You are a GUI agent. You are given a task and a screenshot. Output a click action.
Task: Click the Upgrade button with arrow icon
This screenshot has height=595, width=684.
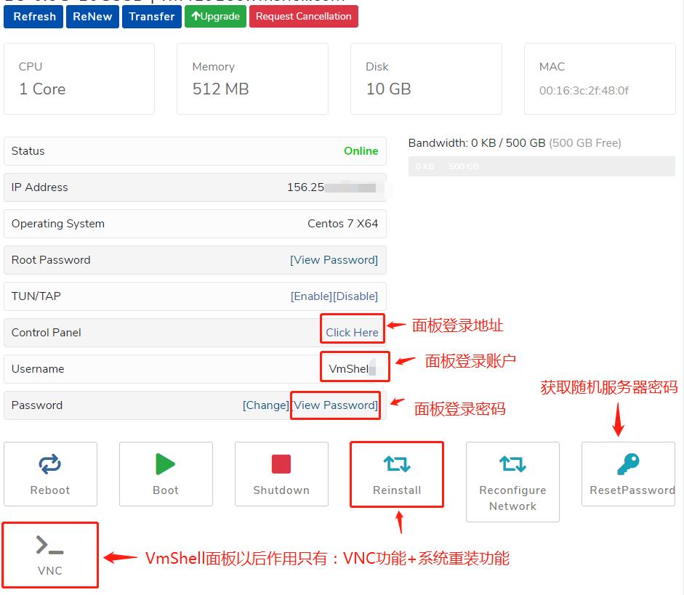215,16
